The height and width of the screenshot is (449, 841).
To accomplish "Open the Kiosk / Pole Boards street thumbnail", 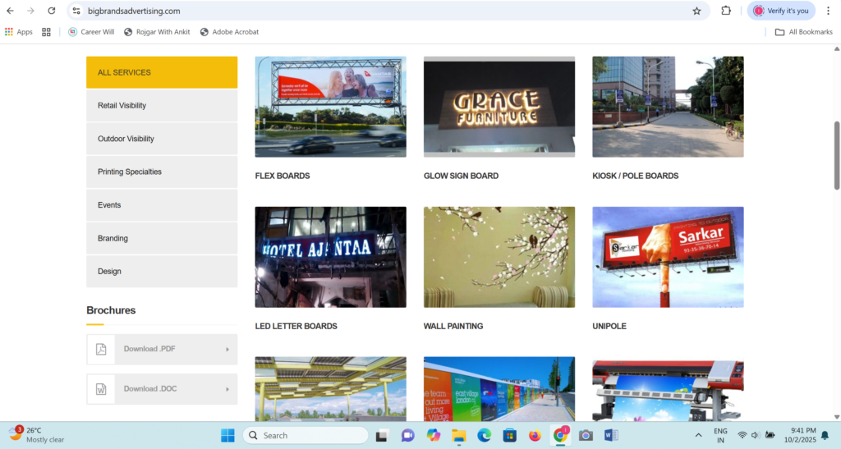I will [668, 107].
